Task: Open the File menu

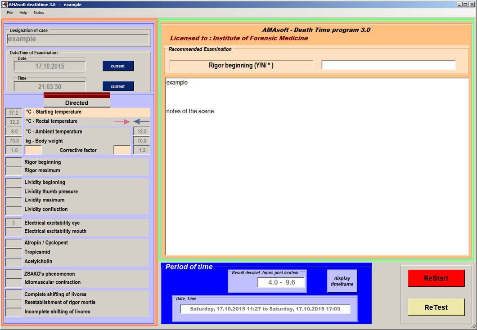Action: [10, 13]
